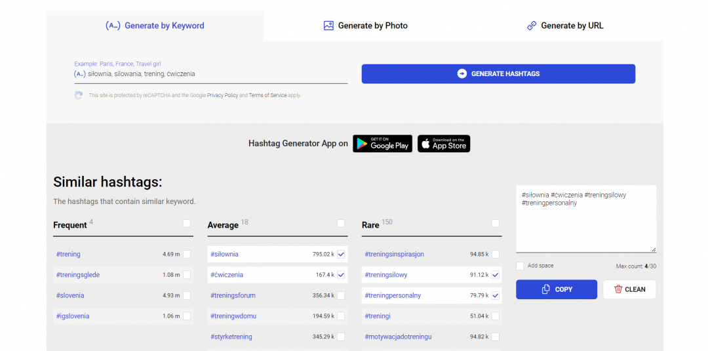
Task: Click the Google Play store badge
Action: coord(382,144)
